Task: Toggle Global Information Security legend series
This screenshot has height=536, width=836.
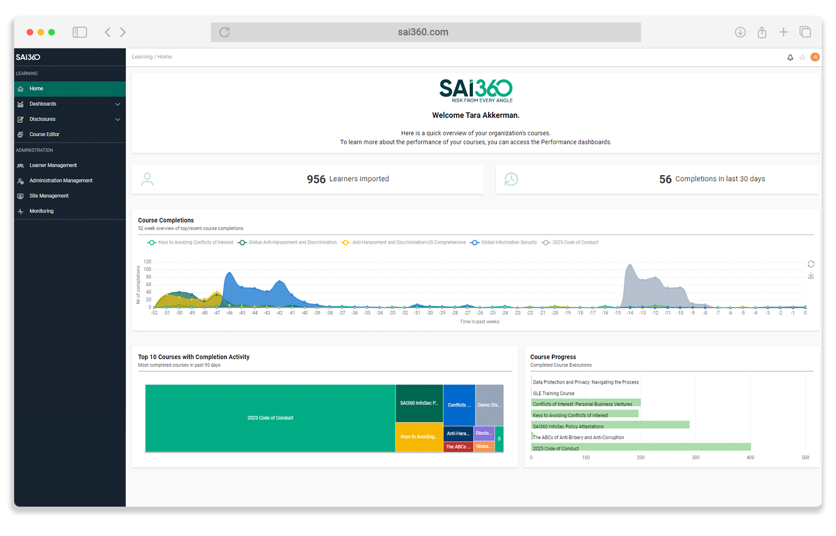Action: coord(503,242)
